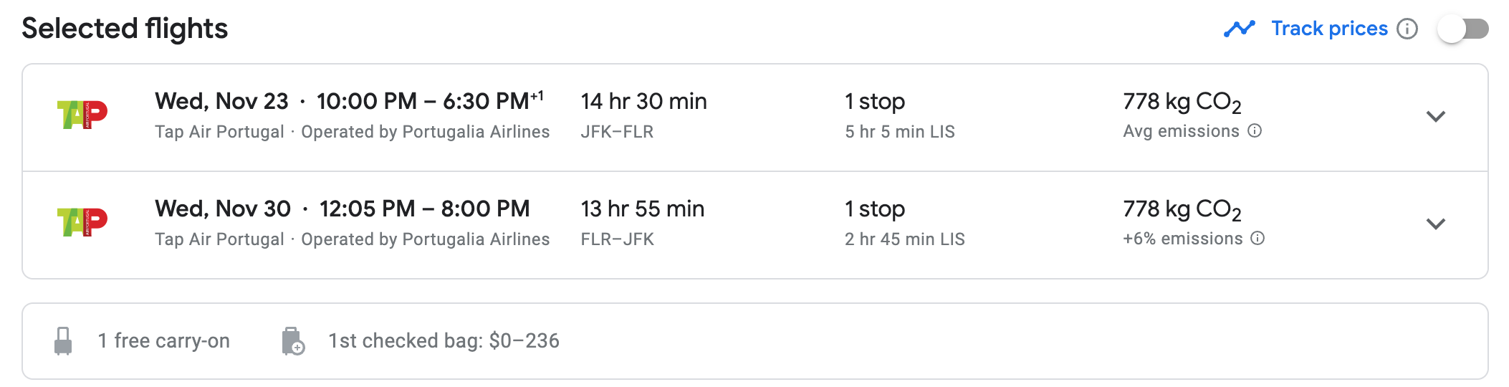Open +6% emissions info icon

(1257, 238)
